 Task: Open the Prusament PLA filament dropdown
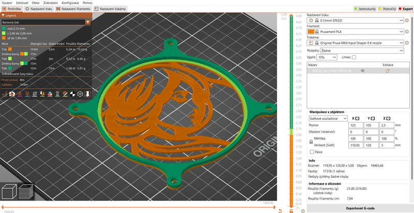[356, 32]
